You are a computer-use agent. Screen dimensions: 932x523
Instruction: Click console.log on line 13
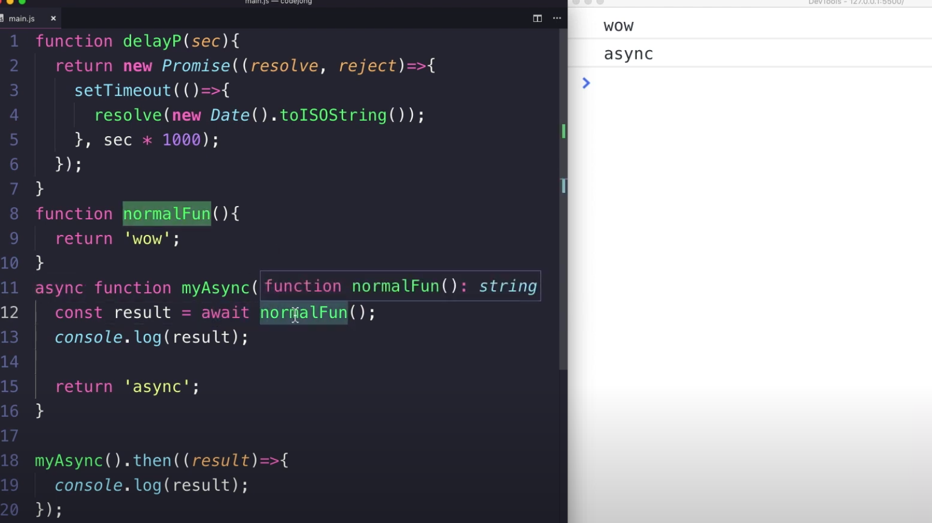[x=108, y=338]
